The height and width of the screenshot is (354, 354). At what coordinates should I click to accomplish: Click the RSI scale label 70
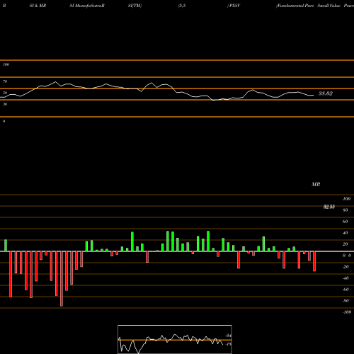pyautogui.click(x=5, y=81)
